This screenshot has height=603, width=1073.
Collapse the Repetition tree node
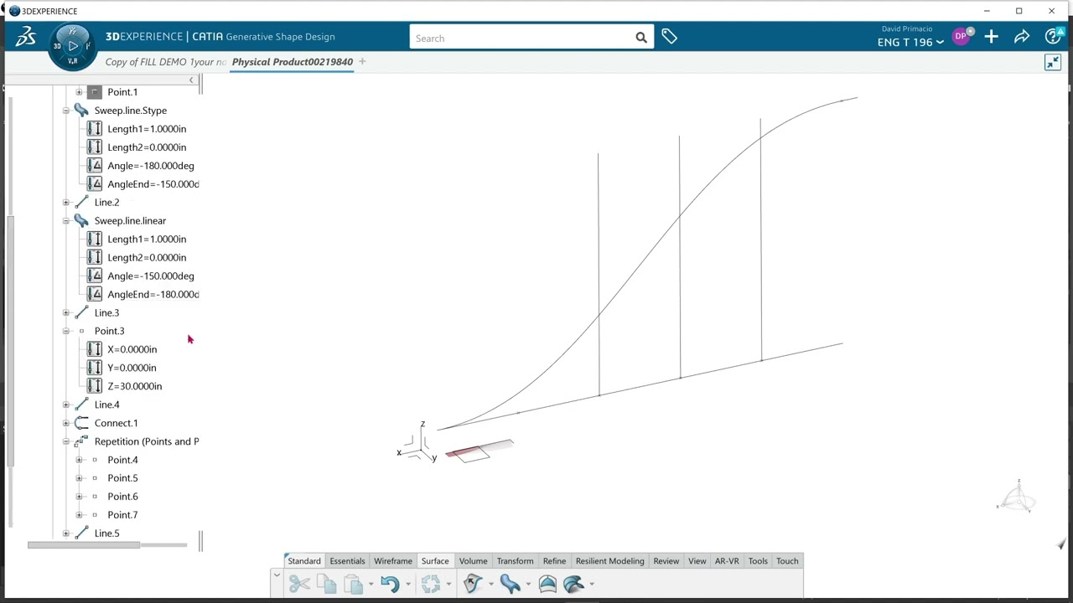pos(66,441)
